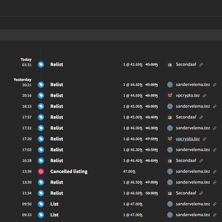Click the price '1 @ 44.69' at 20:16
The width and height of the screenshot is (222, 222).
(133, 96)
